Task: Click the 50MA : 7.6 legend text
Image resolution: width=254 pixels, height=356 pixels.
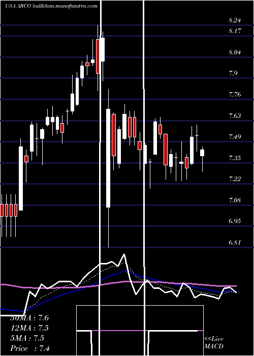Action: pos(29,318)
